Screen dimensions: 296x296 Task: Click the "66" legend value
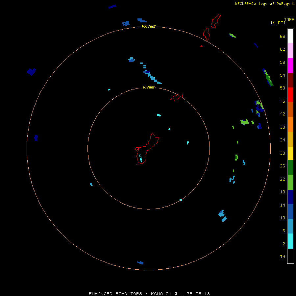point(283,36)
